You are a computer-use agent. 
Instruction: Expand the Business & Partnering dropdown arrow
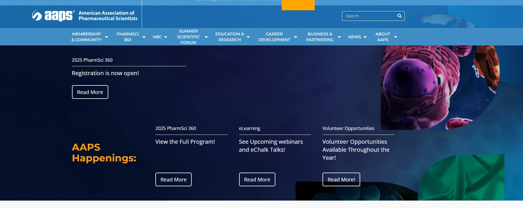339,37
